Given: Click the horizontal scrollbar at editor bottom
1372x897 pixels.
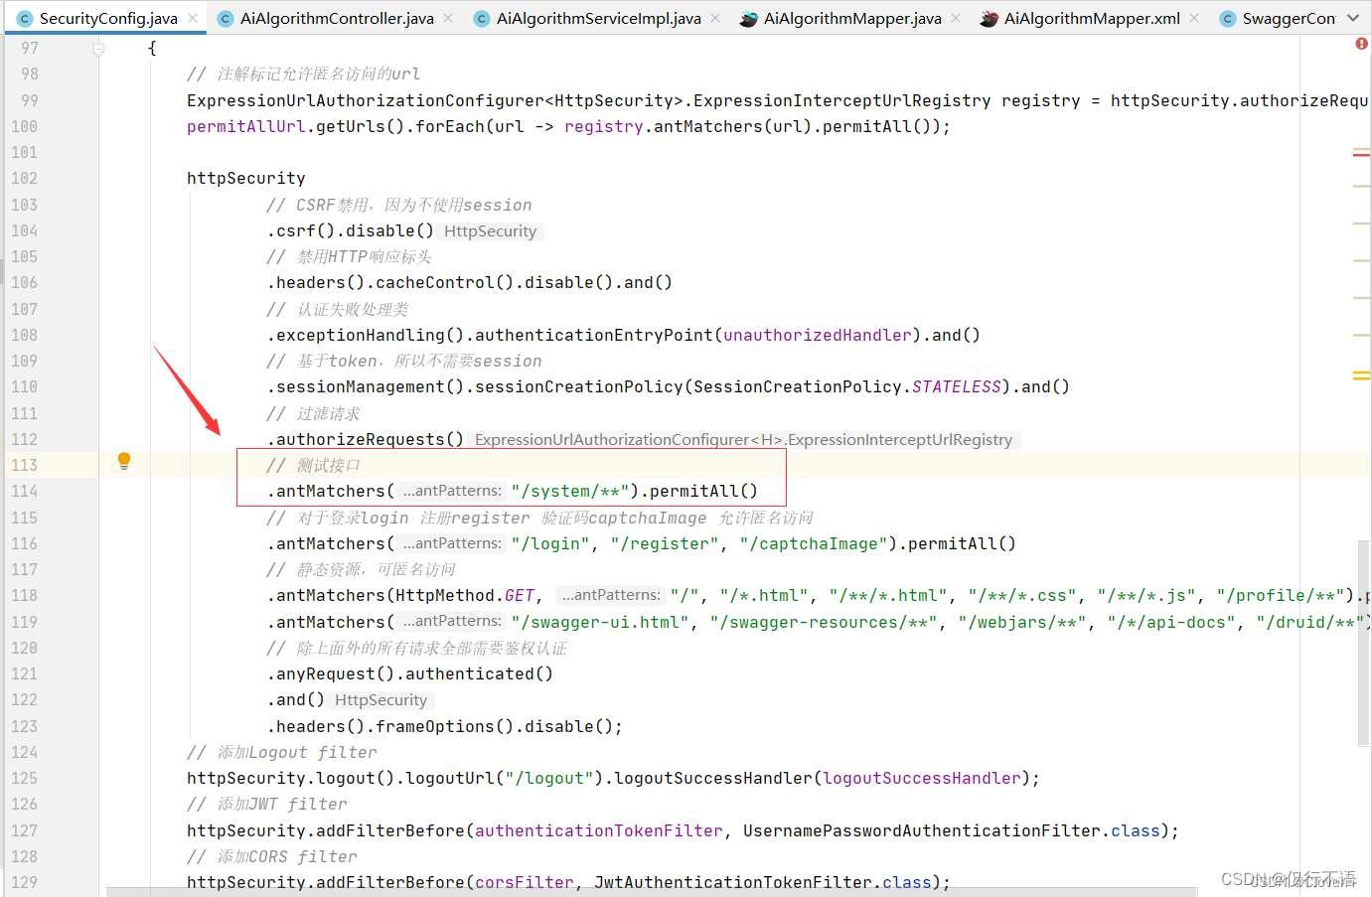Looking at the screenshot, I should pos(651,892).
